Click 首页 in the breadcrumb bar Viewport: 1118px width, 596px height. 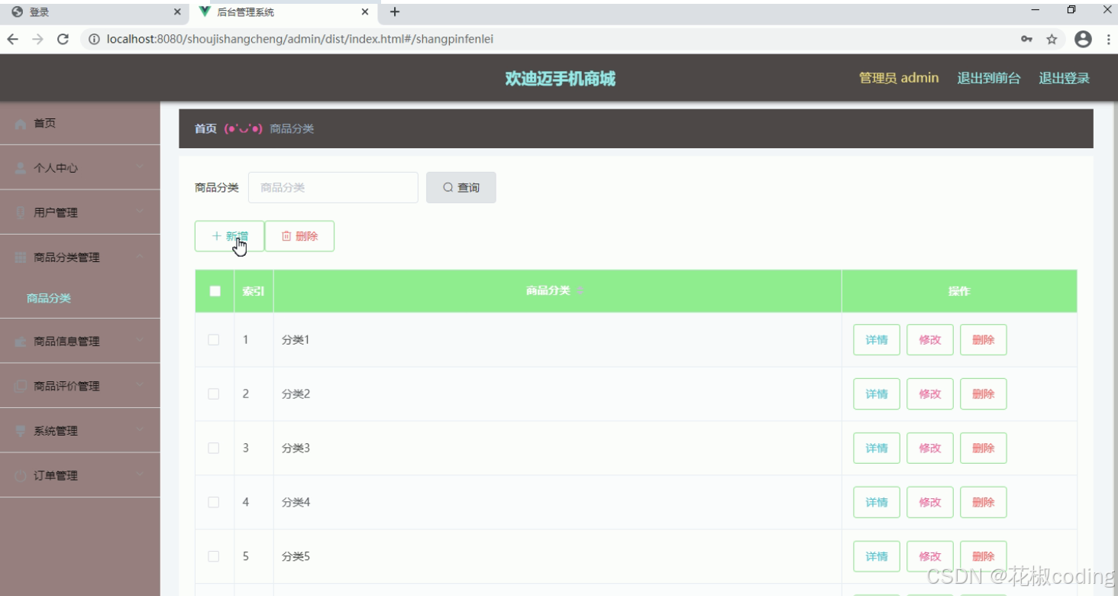[x=205, y=129]
